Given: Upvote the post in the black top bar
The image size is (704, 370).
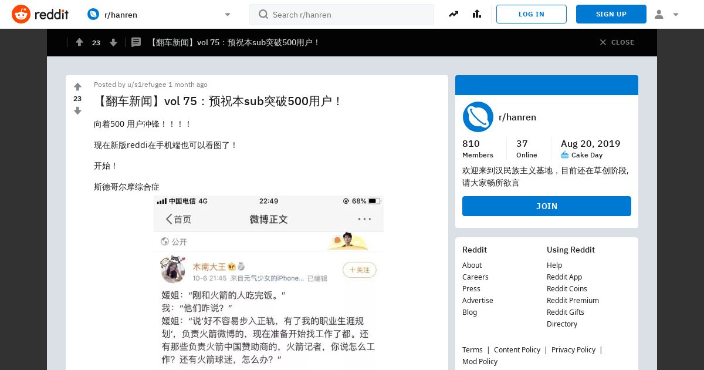Looking at the screenshot, I should pos(80,42).
